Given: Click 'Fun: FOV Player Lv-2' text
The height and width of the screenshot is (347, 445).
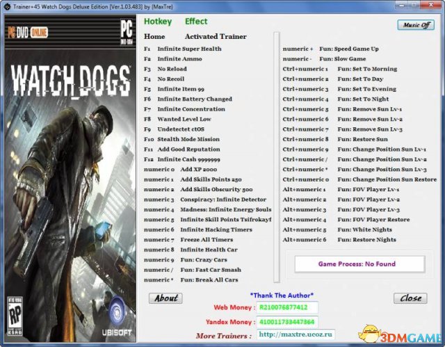Looking at the screenshot, I should pos(369,200).
